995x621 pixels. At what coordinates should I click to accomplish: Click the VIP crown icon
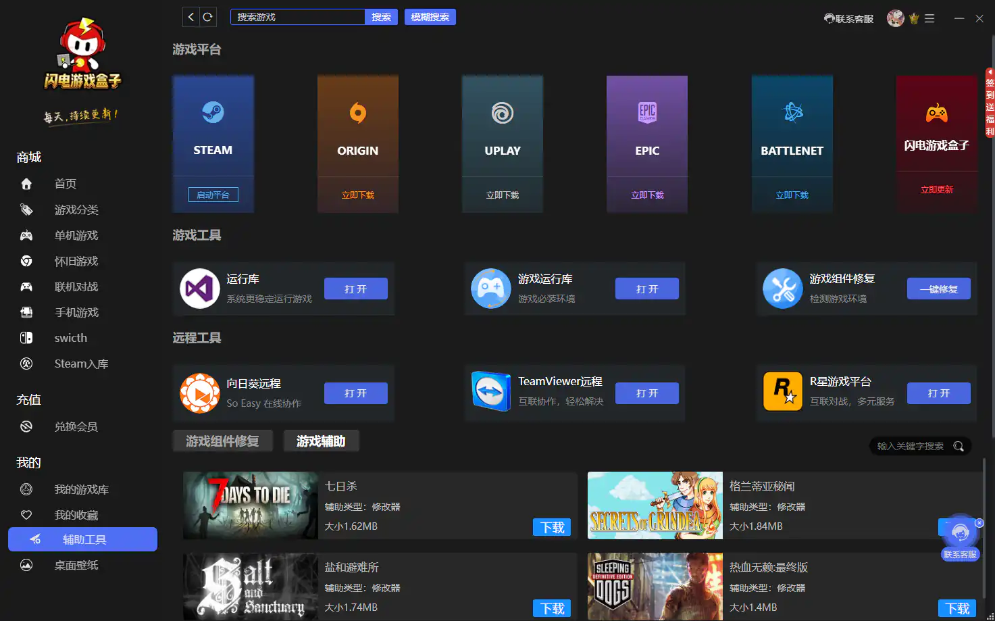914,19
